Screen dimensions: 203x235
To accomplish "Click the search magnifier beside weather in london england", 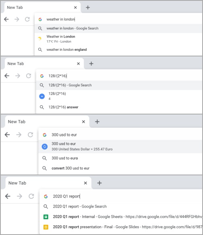I will click(x=40, y=50).
